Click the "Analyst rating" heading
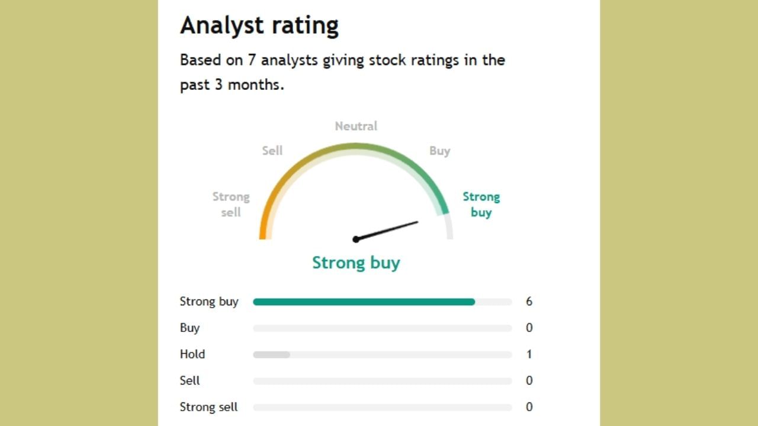Viewport: 758px width, 426px height. pyautogui.click(x=259, y=26)
